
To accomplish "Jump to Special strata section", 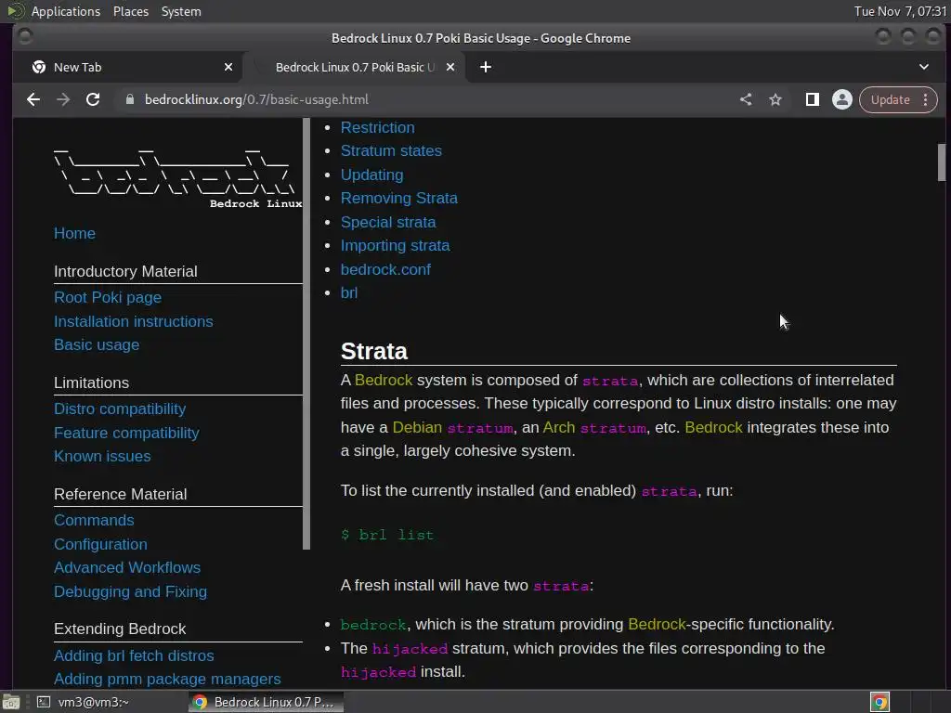I will click(388, 223).
